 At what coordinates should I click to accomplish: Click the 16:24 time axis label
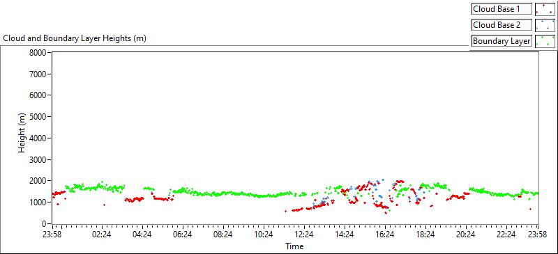[x=385, y=235]
